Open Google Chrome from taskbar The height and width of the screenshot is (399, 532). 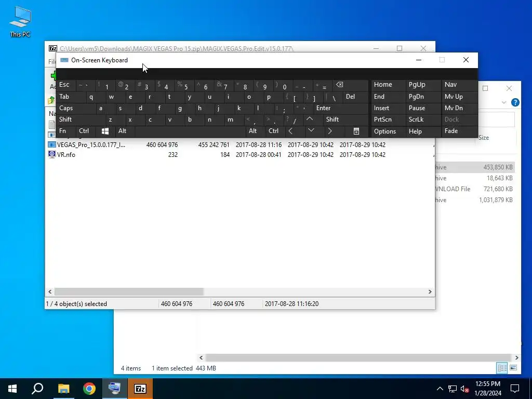tap(89, 389)
